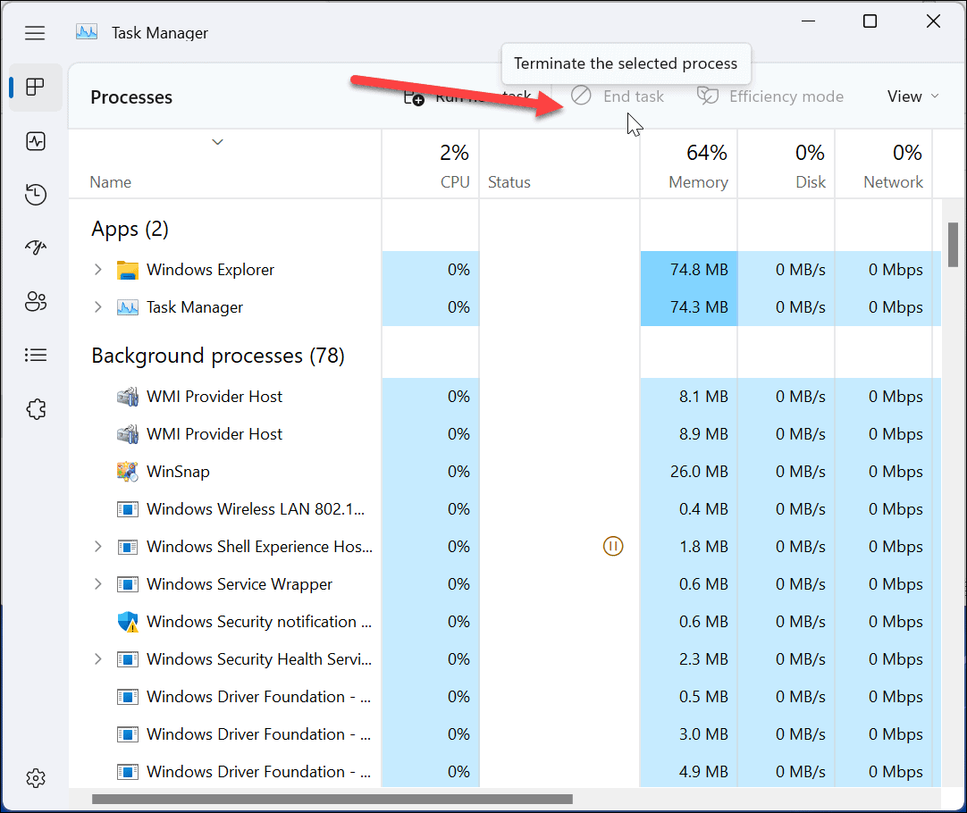Select the Processes page icon
The width and height of the screenshot is (967, 813).
coord(36,88)
